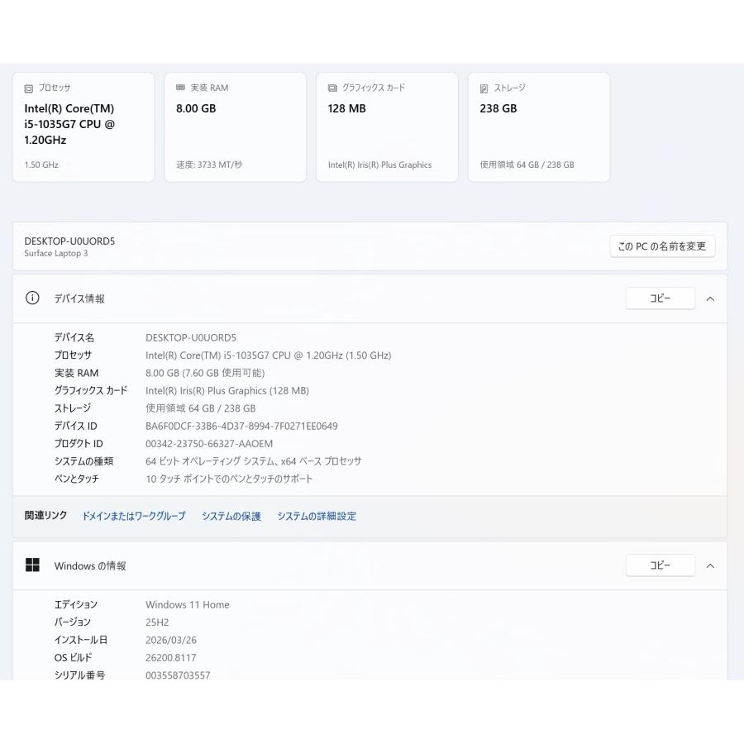Select RAM value 8.00 GB (7.60 GB 使用可能)
Screen dimensions: 744x744
click(x=205, y=373)
